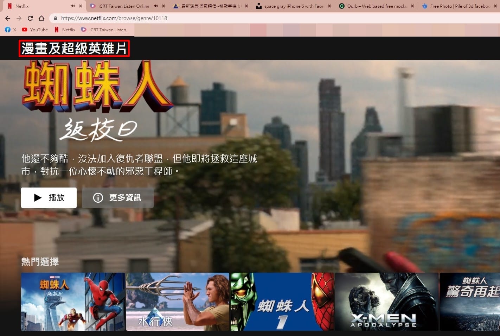Reload the Netflix page
Viewport: 500px width, 336px height.
point(30,18)
